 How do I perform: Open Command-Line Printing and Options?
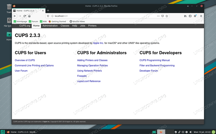coord(34,66)
